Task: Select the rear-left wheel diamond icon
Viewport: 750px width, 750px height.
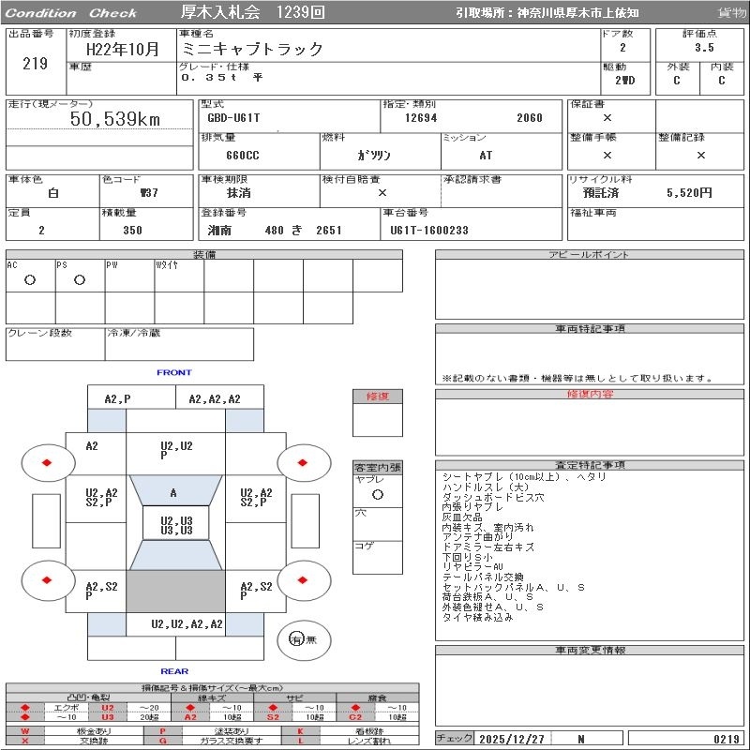Action: coord(47,580)
